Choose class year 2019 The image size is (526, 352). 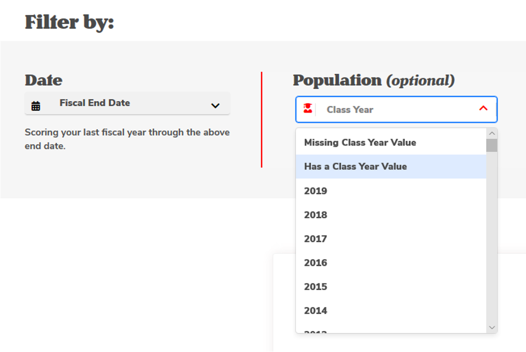tap(316, 191)
